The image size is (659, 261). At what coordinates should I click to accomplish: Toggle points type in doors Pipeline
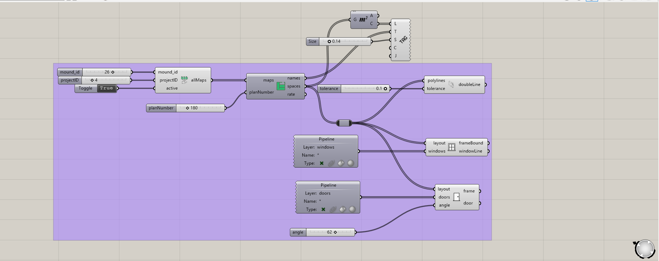click(323, 209)
